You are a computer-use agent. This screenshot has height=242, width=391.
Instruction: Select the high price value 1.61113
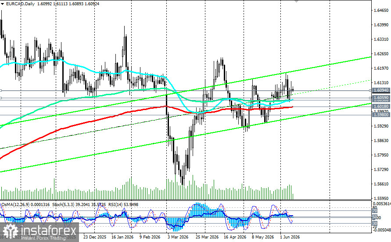pyautogui.click(x=61, y=4)
